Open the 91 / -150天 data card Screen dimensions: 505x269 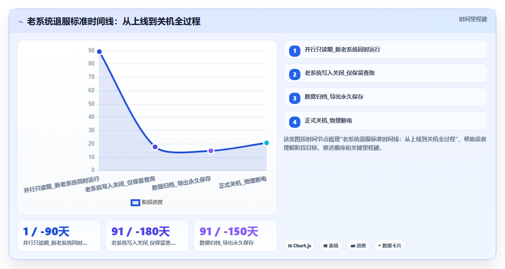[235, 236]
